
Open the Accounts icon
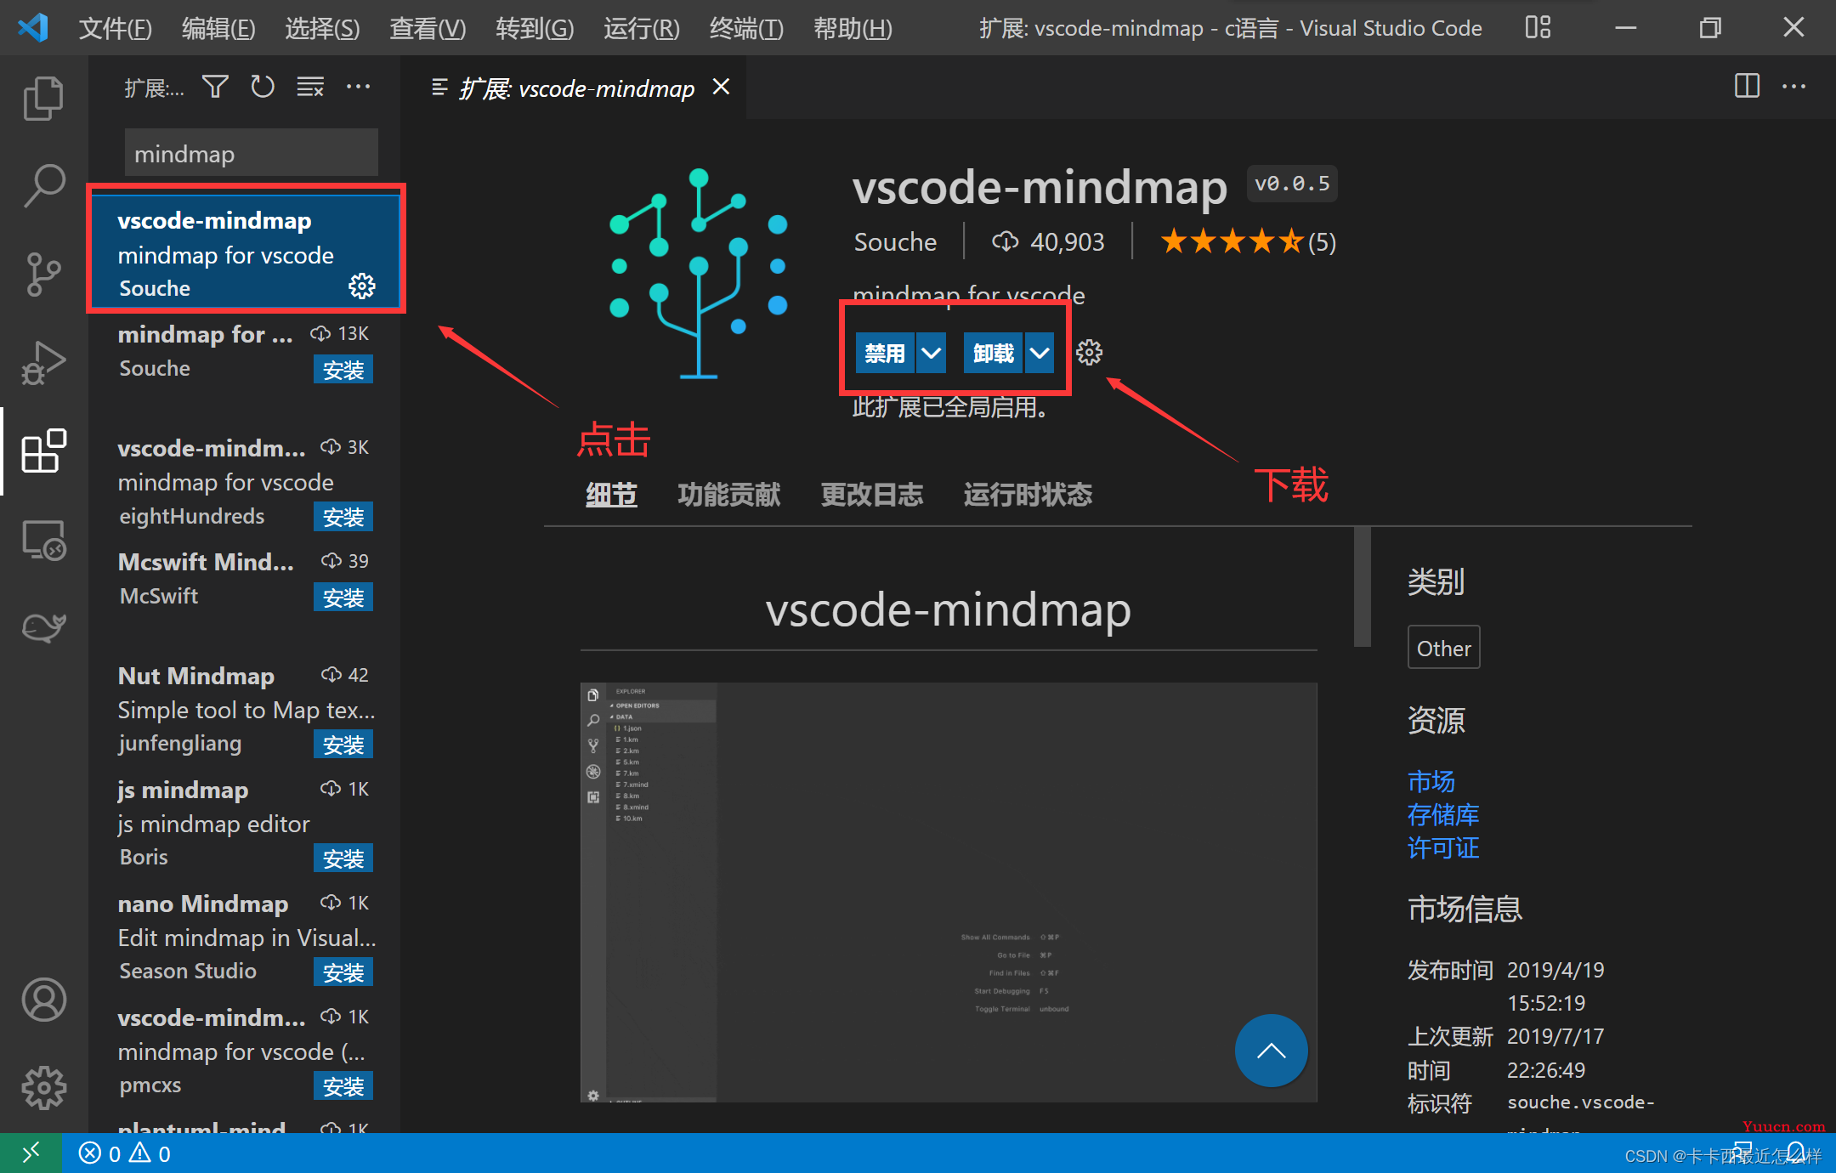point(43,1000)
